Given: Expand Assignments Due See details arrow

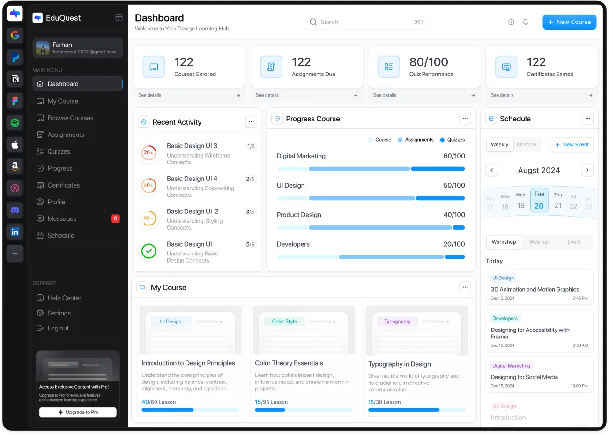Looking at the screenshot, I should [x=356, y=95].
